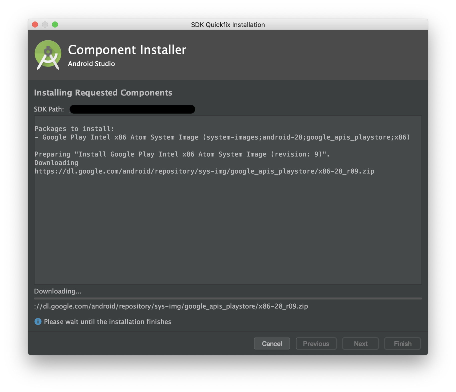Image resolution: width=456 pixels, height=392 pixels.
Task: Click the 'Packages to install:' log line
Action: click(74, 129)
